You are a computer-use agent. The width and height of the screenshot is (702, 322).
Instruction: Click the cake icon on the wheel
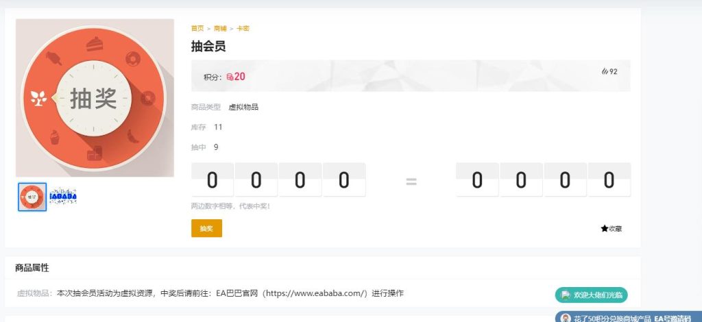click(95, 44)
